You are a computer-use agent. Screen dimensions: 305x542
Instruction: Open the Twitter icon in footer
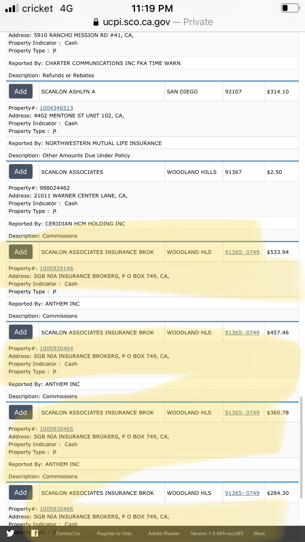tap(10, 533)
